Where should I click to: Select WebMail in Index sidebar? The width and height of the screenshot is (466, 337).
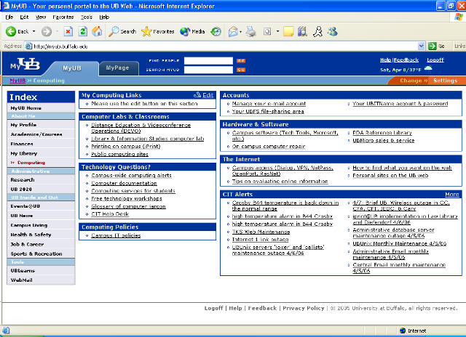click(x=41, y=280)
